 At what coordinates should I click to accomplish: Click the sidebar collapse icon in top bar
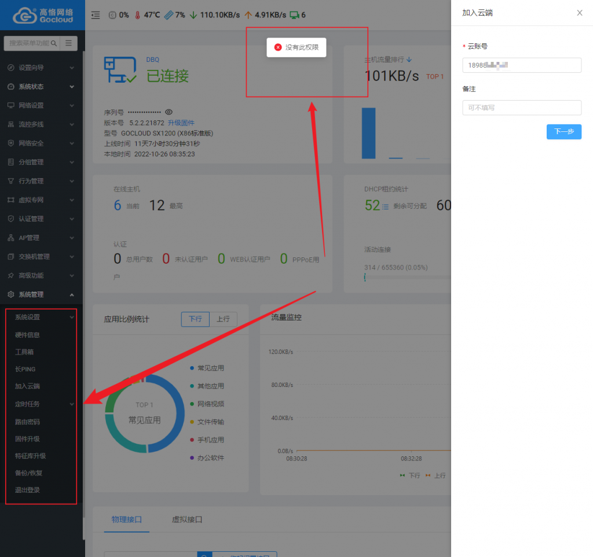(96, 15)
